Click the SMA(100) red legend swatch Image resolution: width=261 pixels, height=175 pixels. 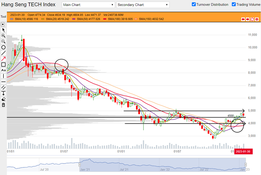(105, 19)
